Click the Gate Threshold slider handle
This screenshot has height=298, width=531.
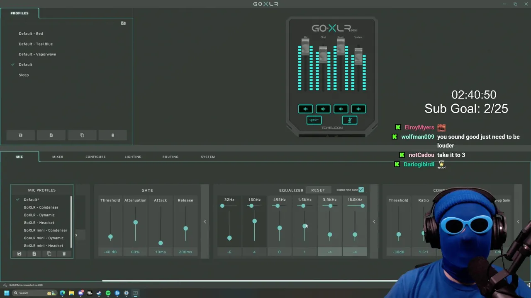(x=110, y=237)
